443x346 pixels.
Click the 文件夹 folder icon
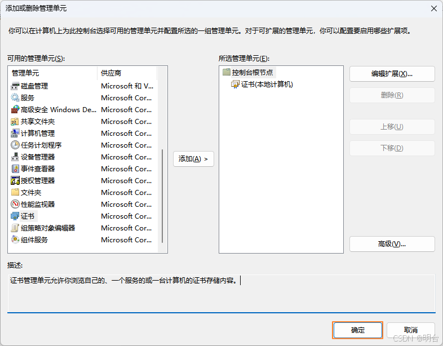click(x=15, y=192)
